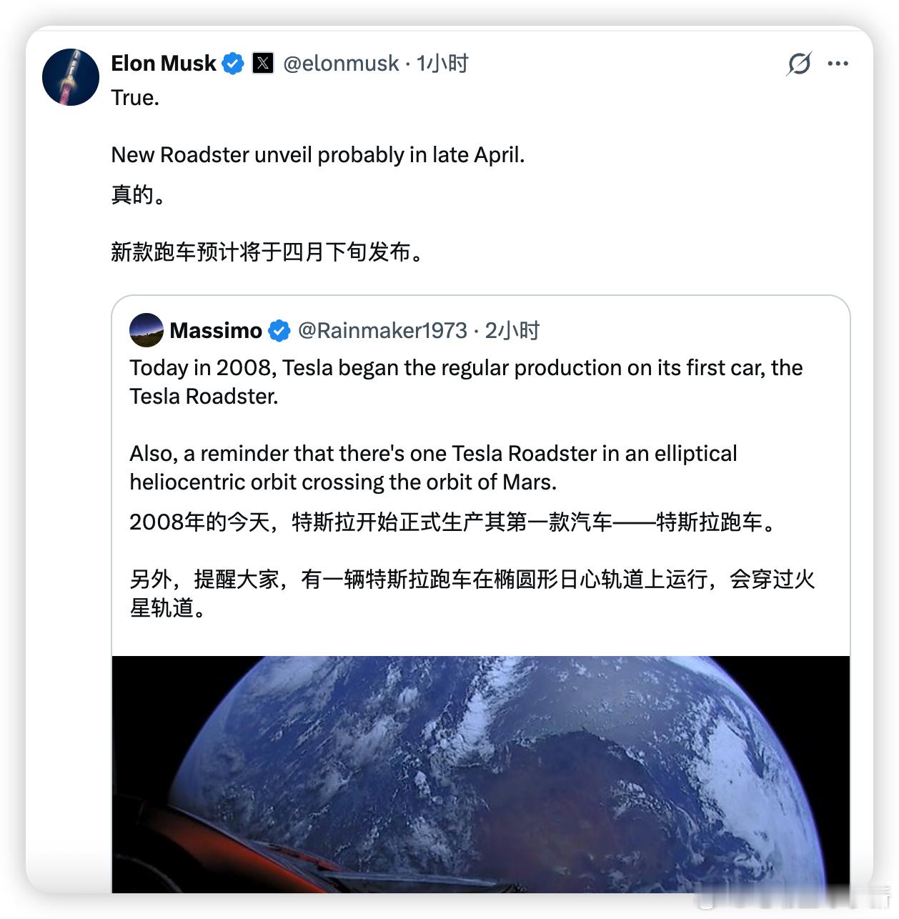
Task: Select the tweet text 'True.'
Action: click(x=134, y=98)
